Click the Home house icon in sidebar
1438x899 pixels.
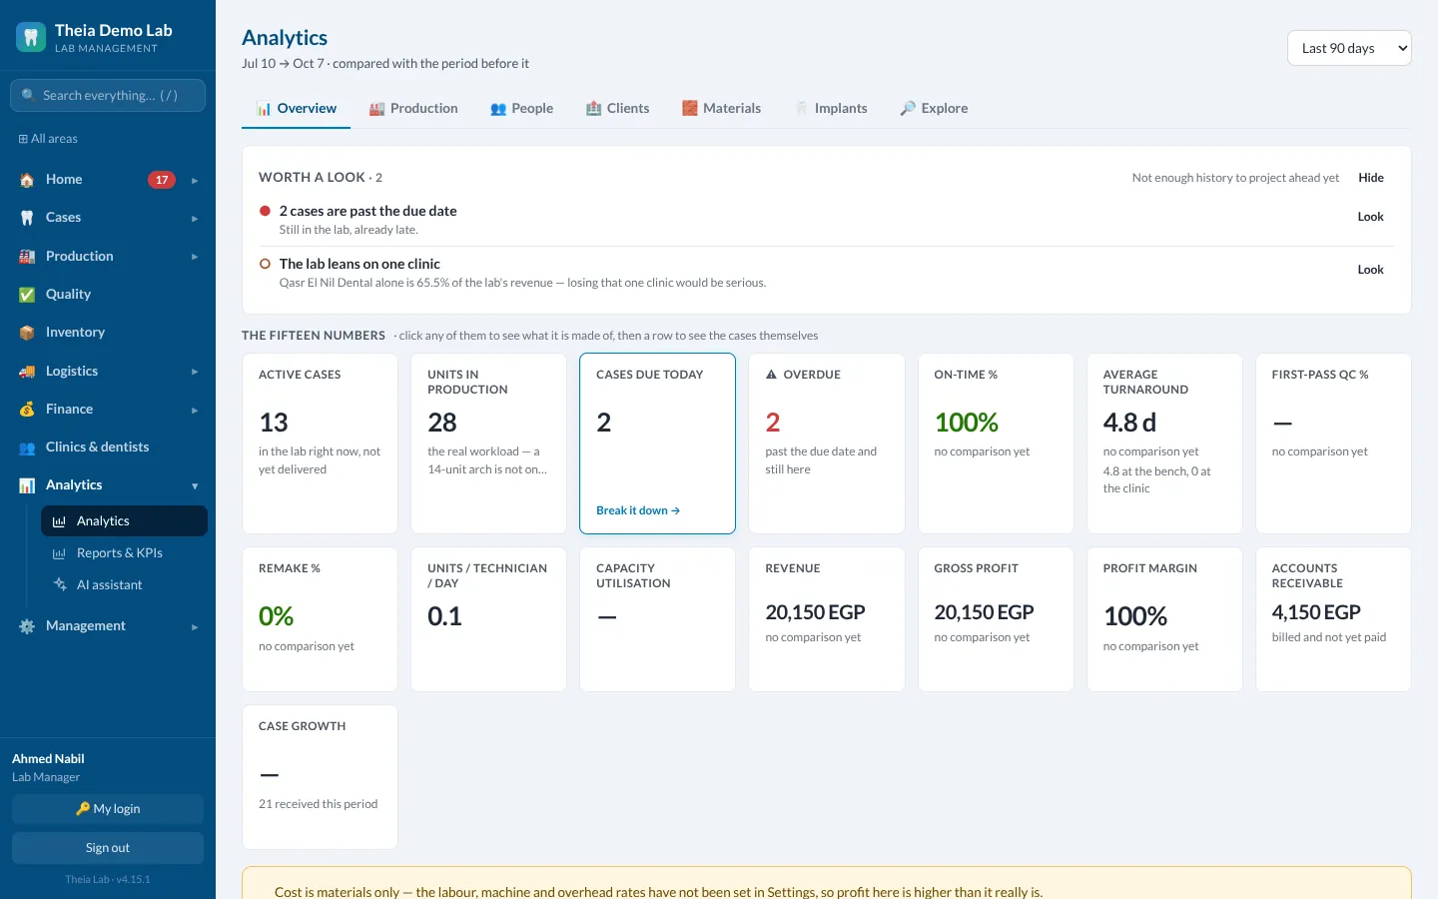click(x=27, y=180)
